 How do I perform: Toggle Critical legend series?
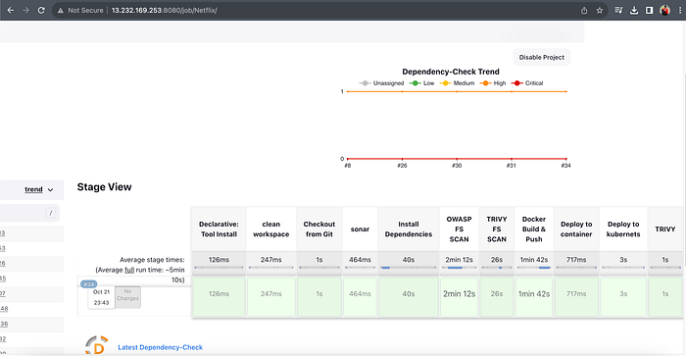pyautogui.click(x=527, y=83)
